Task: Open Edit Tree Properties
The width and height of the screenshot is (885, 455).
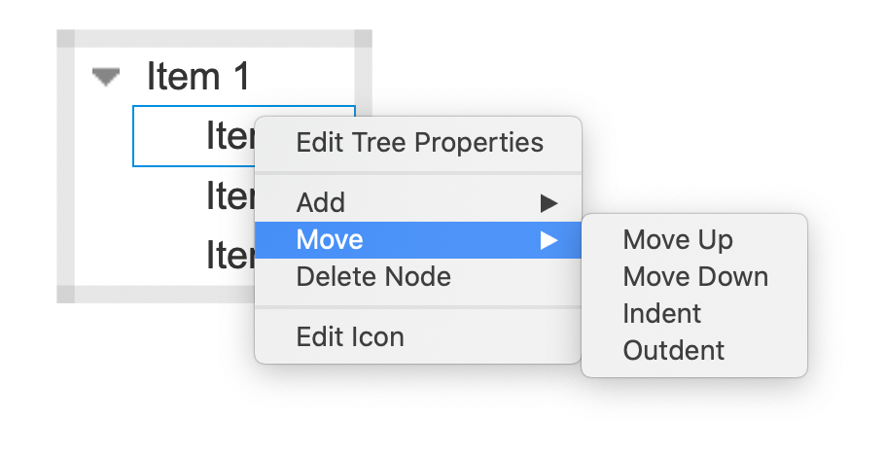Action: 419,142
